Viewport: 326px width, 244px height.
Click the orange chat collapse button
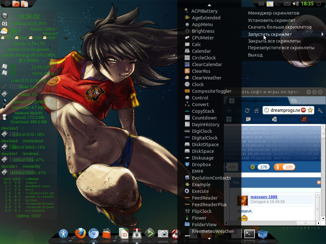tap(319, 182)
